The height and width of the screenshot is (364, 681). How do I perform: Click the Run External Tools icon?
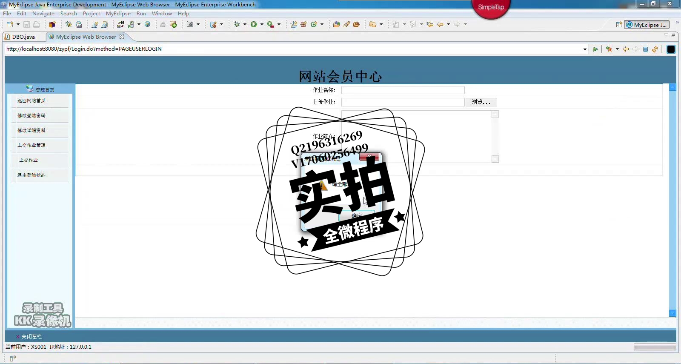pyautogui.click(x=271, y=24)
